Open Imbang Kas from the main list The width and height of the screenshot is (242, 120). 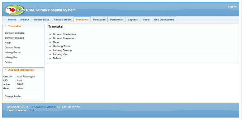click(60, 54)
